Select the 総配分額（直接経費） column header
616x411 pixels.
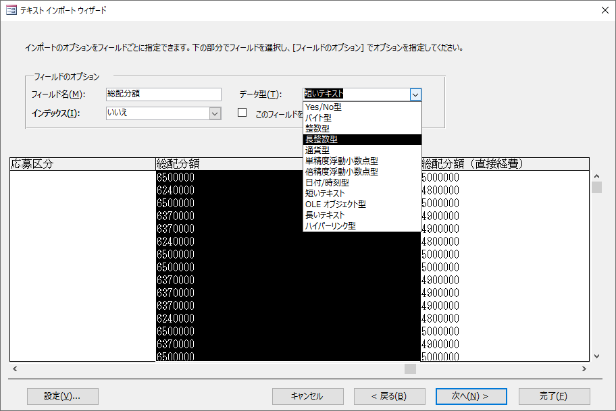pos(505,164)
